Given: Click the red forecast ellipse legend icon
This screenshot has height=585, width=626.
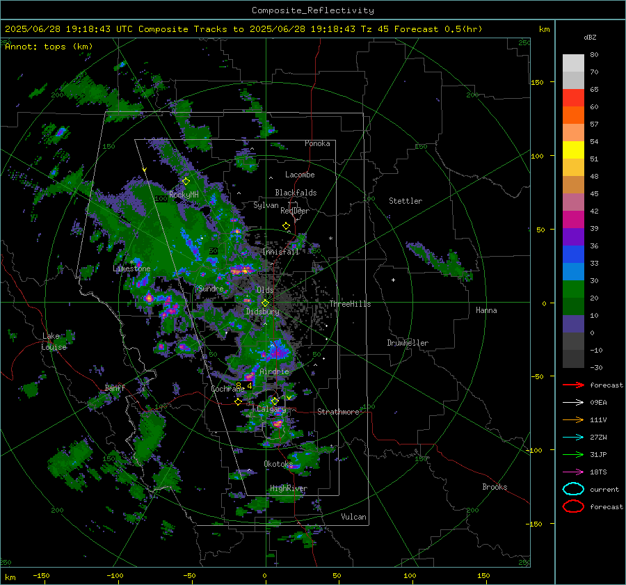Looking at the screenshot, I should pyautogui.click(x=573, y=506).
